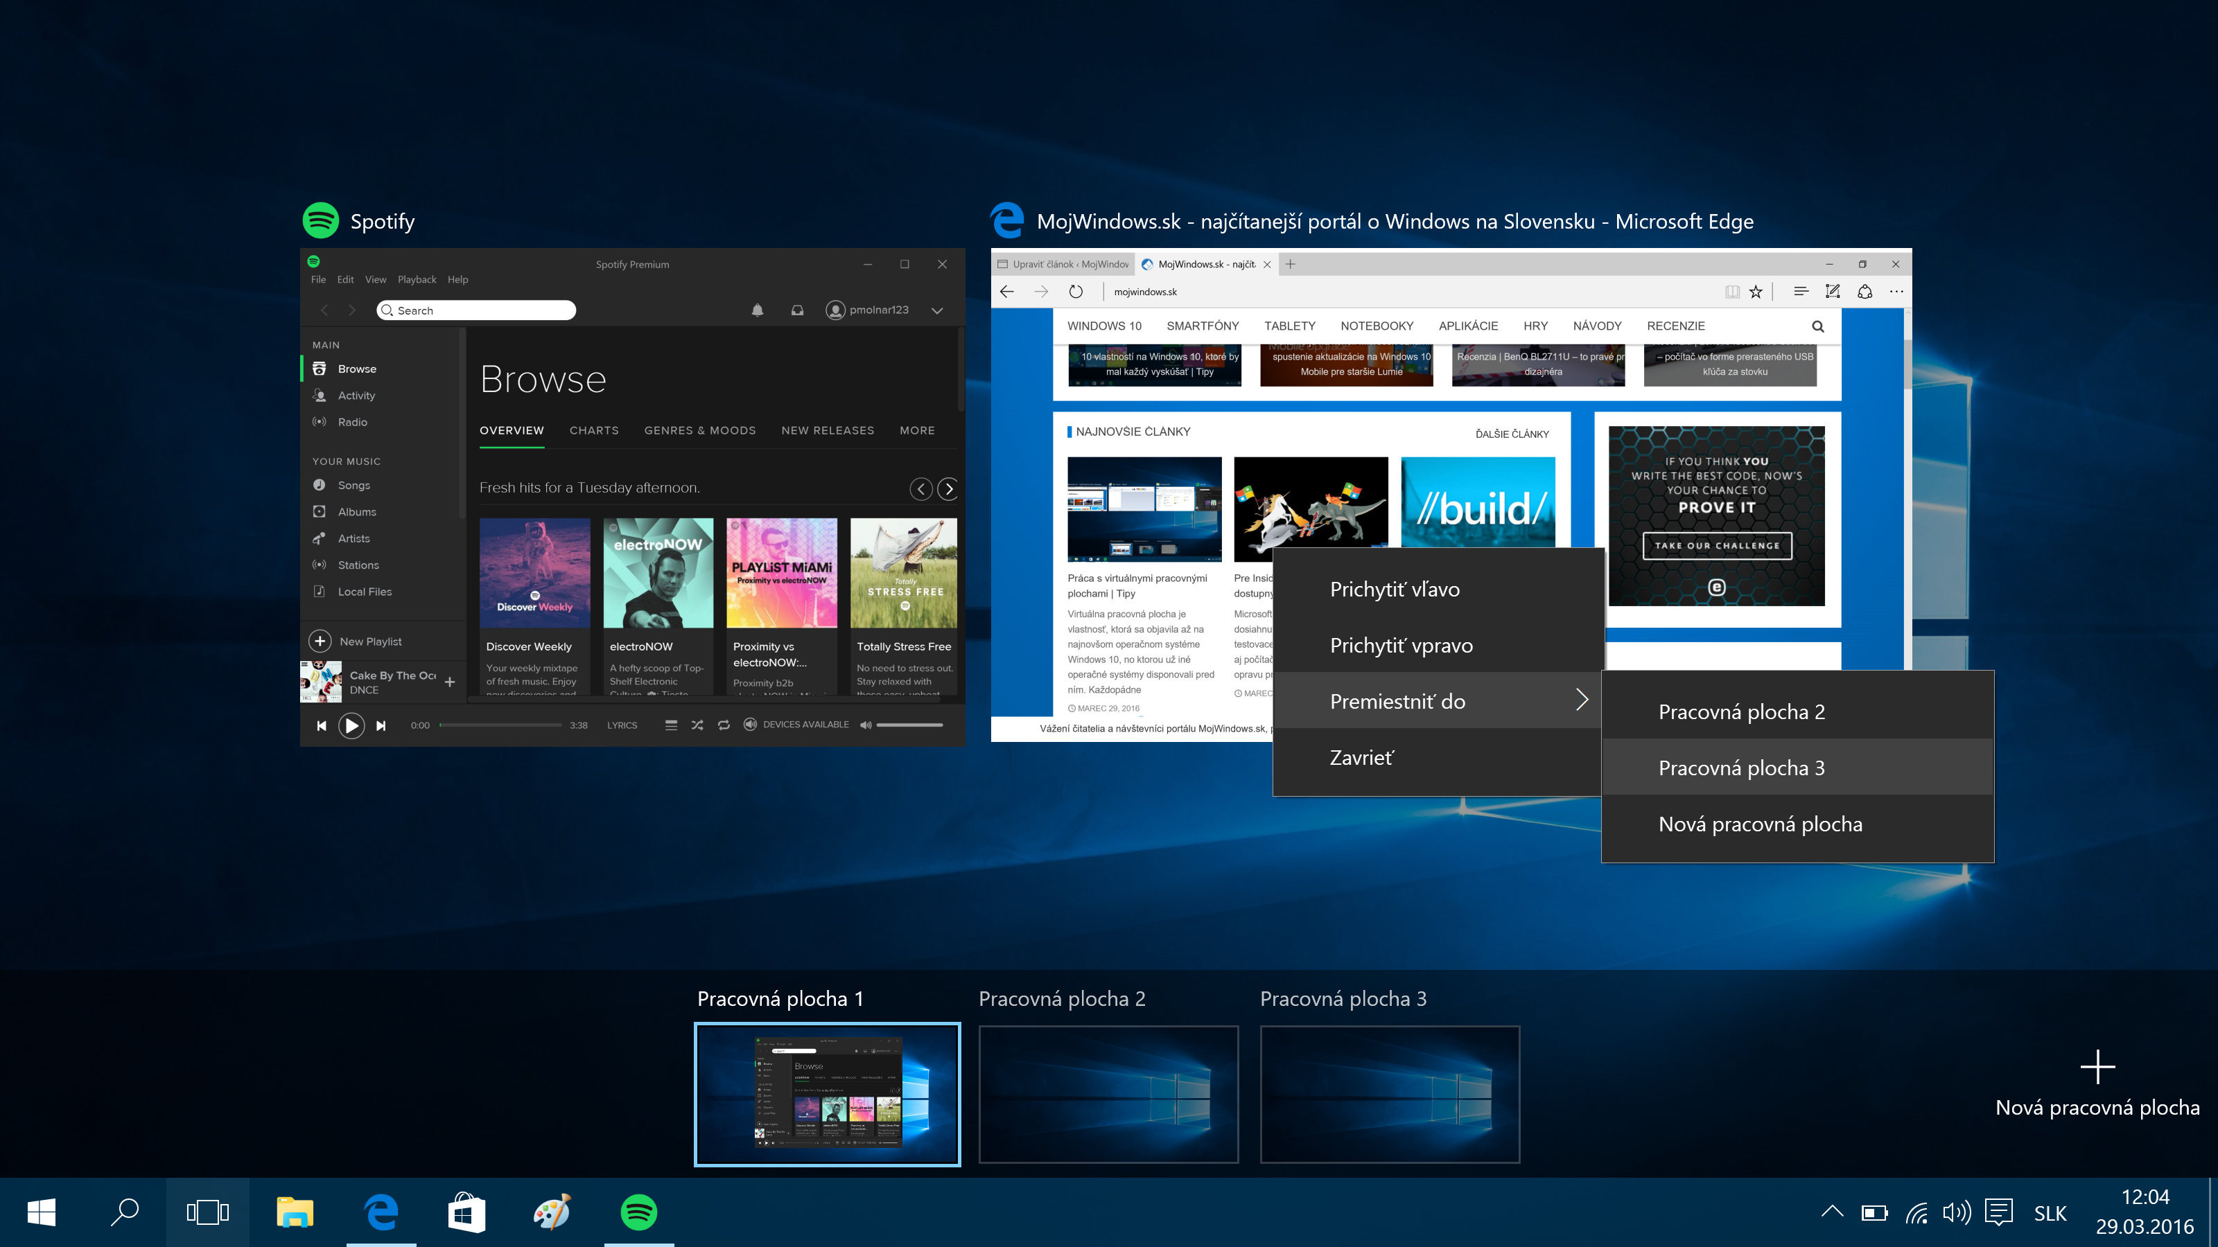
Task: Refresh the page in Edge
Action: (1076, 292)
